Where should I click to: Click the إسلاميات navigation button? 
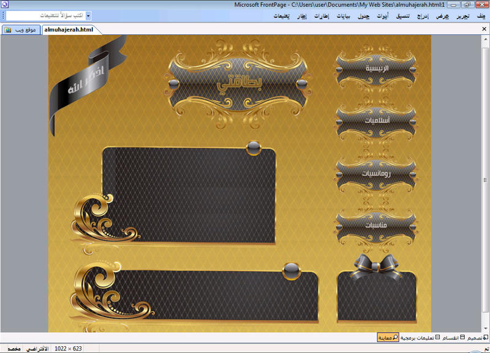(377, 121)
